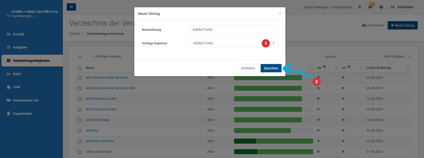Check the AWS (Amazon Web Services) row checkbox
The height and width of the screenshot is (158, 424).
(x=80, y=78)
